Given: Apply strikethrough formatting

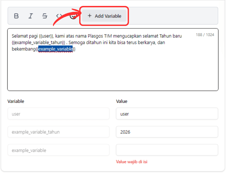Looking at the screenshot, I should point(45,16).
